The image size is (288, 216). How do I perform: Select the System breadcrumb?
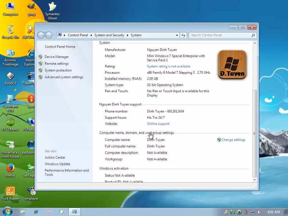(136, 35)
